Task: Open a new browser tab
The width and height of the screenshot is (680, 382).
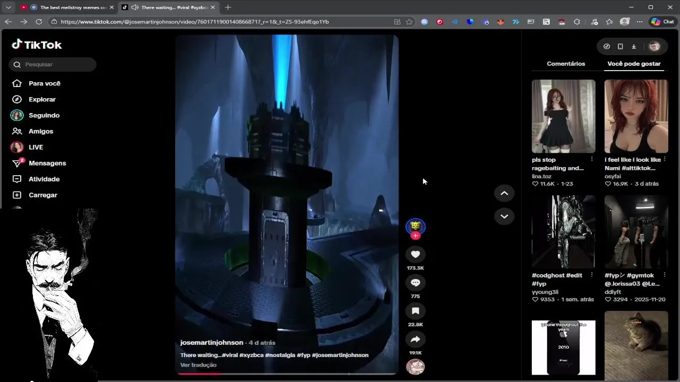Action: click(x=228, y=7)
